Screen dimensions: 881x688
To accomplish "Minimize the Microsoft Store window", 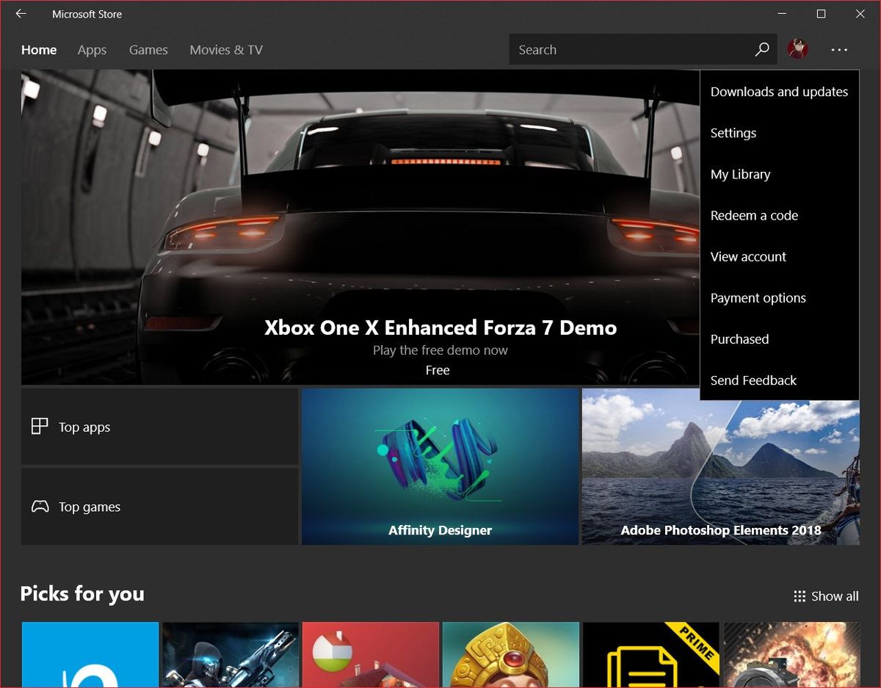I will tap(782, 13).
